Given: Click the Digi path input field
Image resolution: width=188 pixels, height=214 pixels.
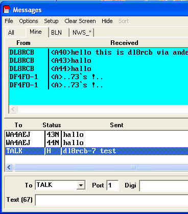Looking at the screenshot, I should click(164, 185).
